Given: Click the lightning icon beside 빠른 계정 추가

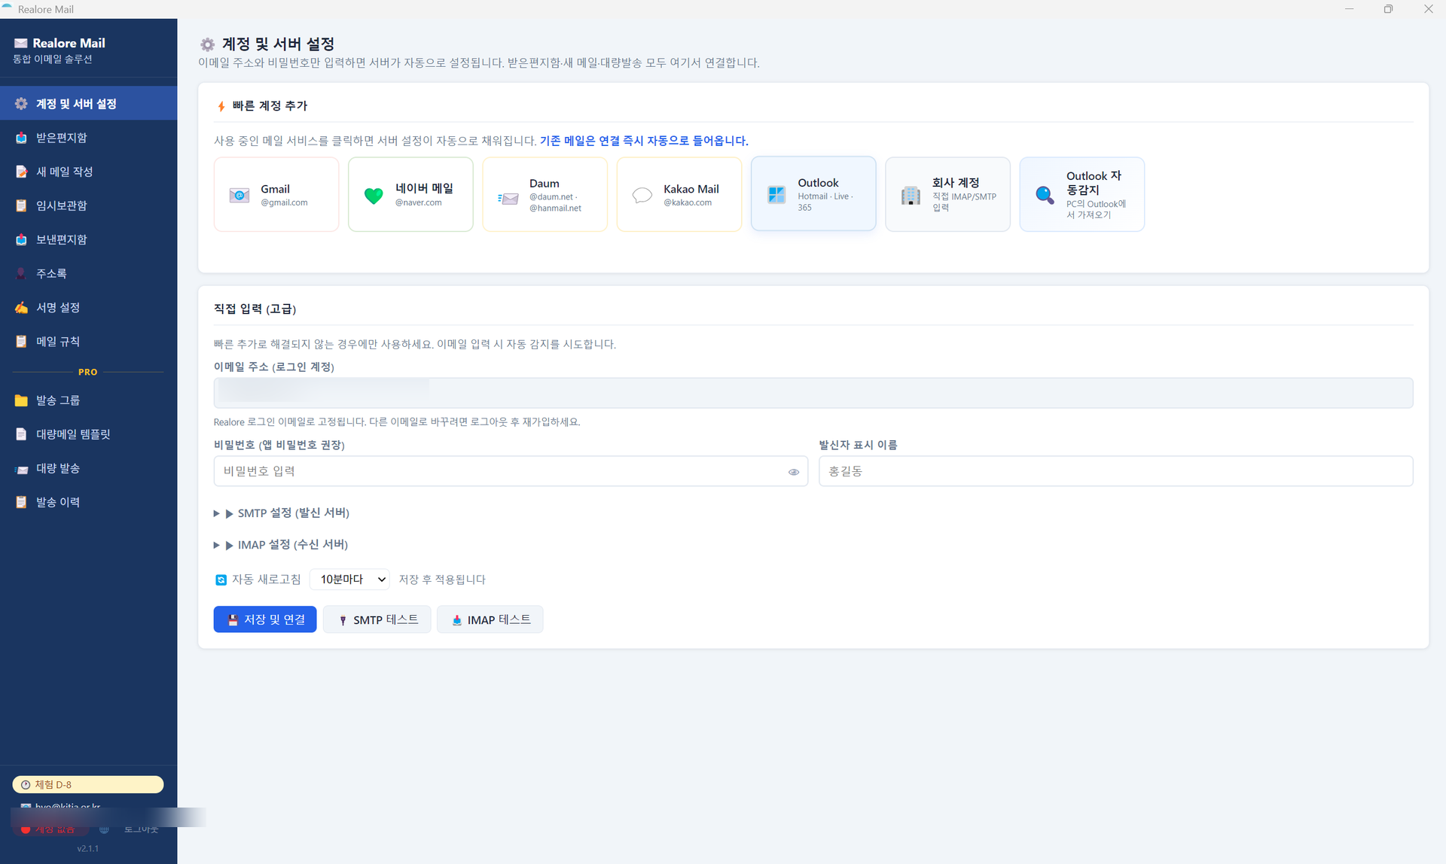Looking at the screenshot, I should [221, 106].
